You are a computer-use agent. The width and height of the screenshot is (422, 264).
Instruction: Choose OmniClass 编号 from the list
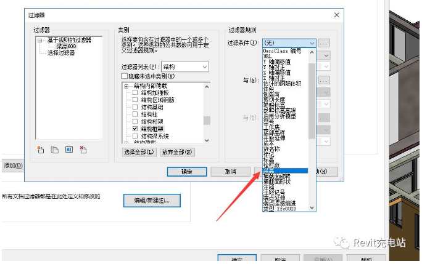pos(282,51)
